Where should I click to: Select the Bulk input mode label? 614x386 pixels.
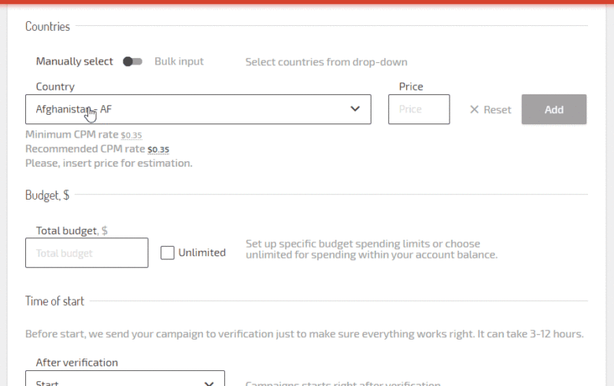(x=179, y=61)
